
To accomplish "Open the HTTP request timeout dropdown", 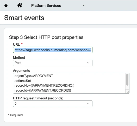I will tap(53, 104).
